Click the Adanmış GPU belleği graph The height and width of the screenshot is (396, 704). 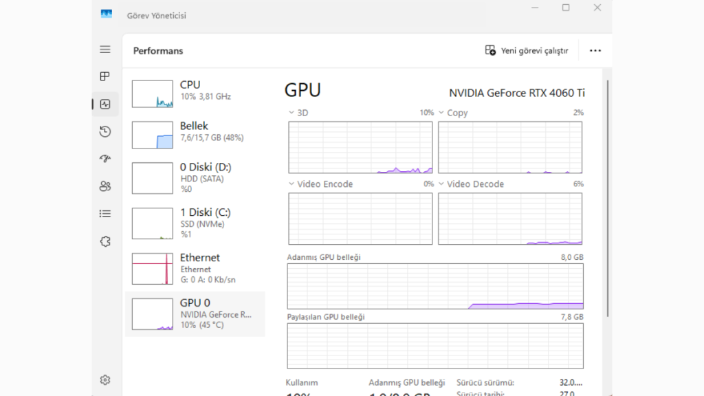[435, 287]
